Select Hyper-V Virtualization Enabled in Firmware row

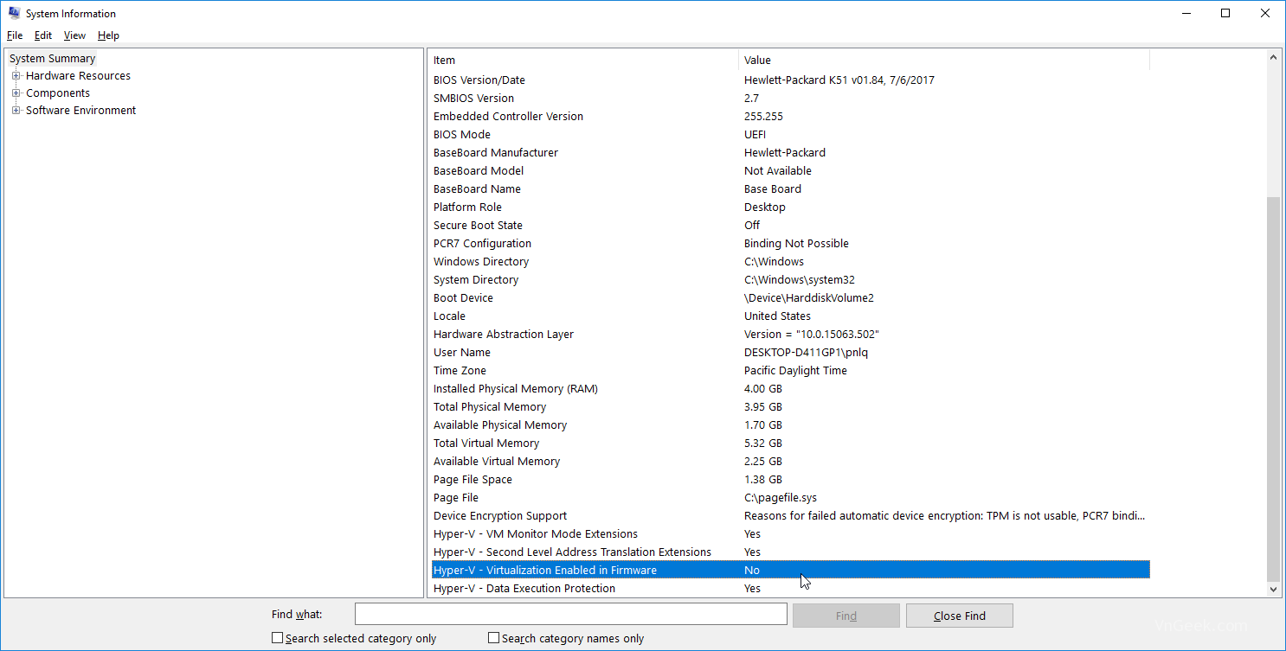click(790, 571)
